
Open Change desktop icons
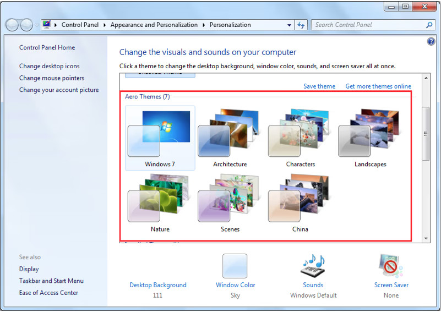[49, 66]
